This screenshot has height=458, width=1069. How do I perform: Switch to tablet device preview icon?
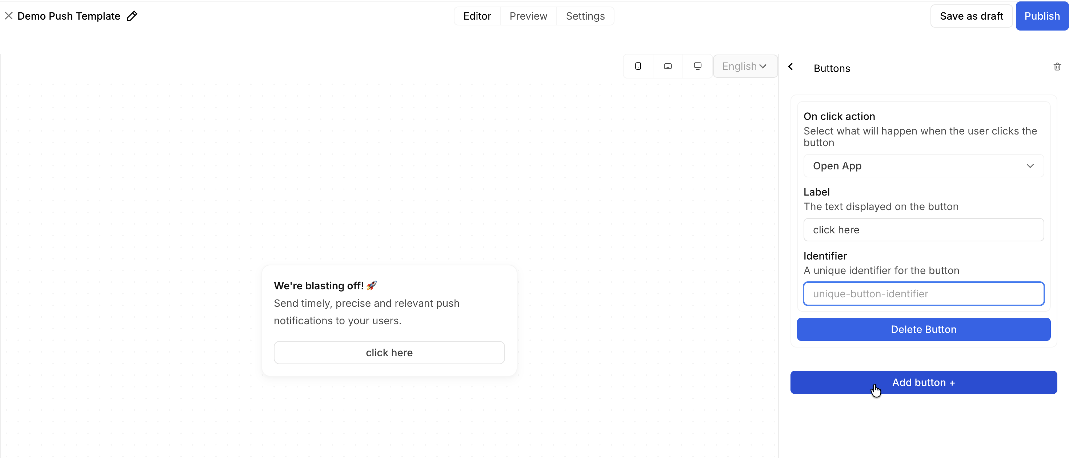point(668,66)
